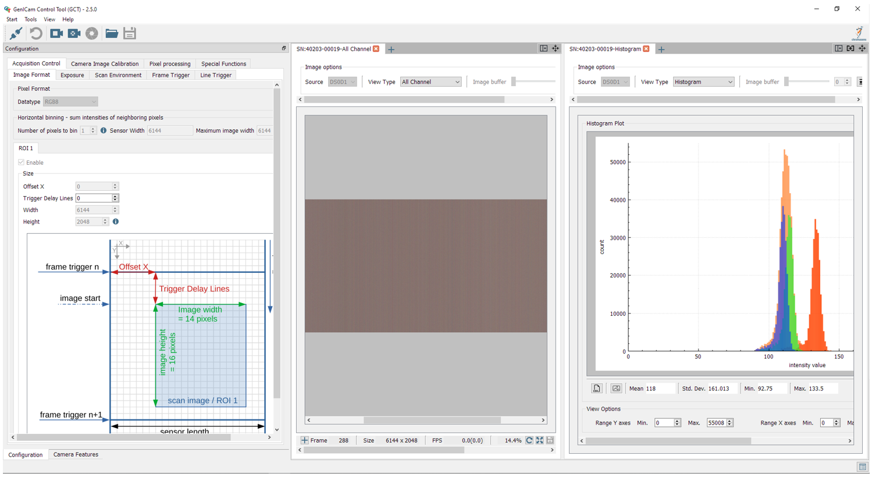Click the acquired image preview

click(426, 266)
